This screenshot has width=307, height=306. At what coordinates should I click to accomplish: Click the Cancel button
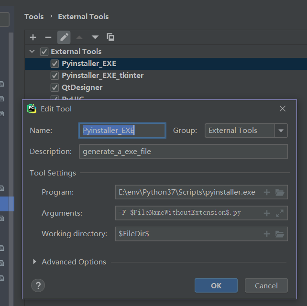[266, 285]
